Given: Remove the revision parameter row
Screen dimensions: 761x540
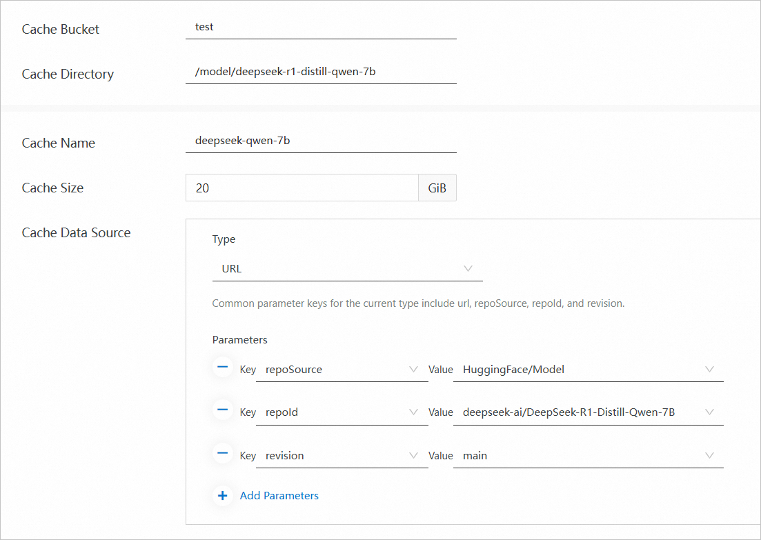Looking at the screenshot, I should [222, 455].
